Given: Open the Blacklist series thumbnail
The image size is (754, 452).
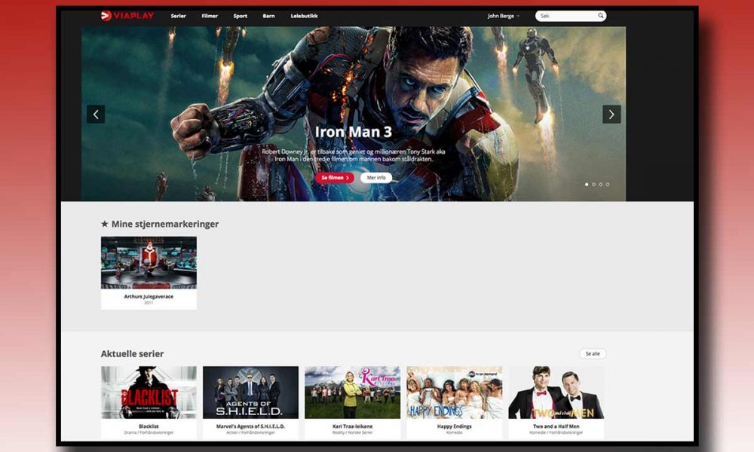Looking at the screenshot, I should coord(149,392).
